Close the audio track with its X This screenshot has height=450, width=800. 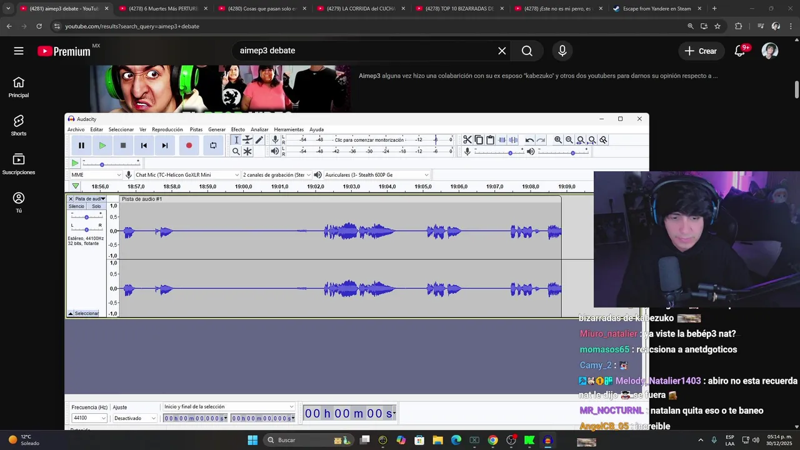pyautogui.click(x=71, y=199)
